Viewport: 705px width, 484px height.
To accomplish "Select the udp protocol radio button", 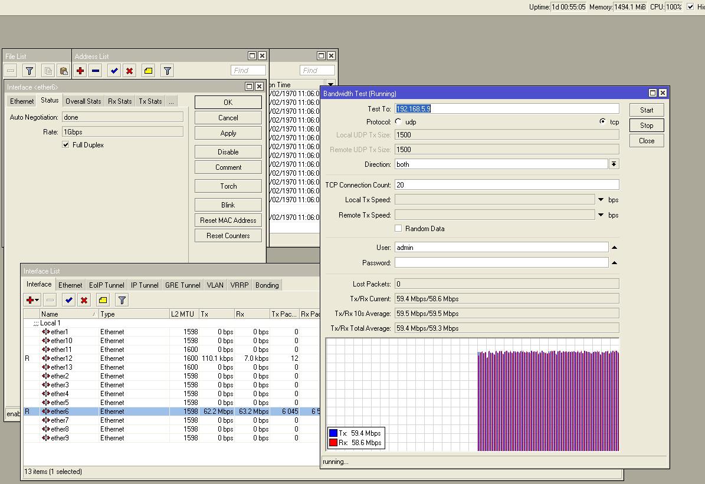I will coord(398,121).
